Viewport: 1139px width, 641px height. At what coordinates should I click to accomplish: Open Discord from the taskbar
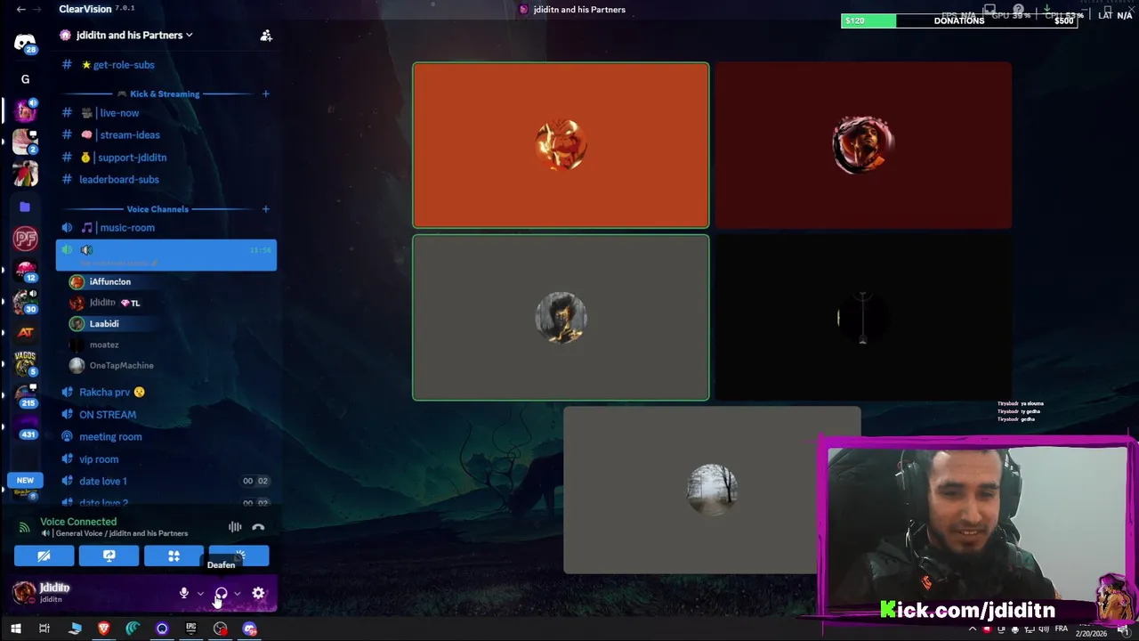(x=249, y=629)
